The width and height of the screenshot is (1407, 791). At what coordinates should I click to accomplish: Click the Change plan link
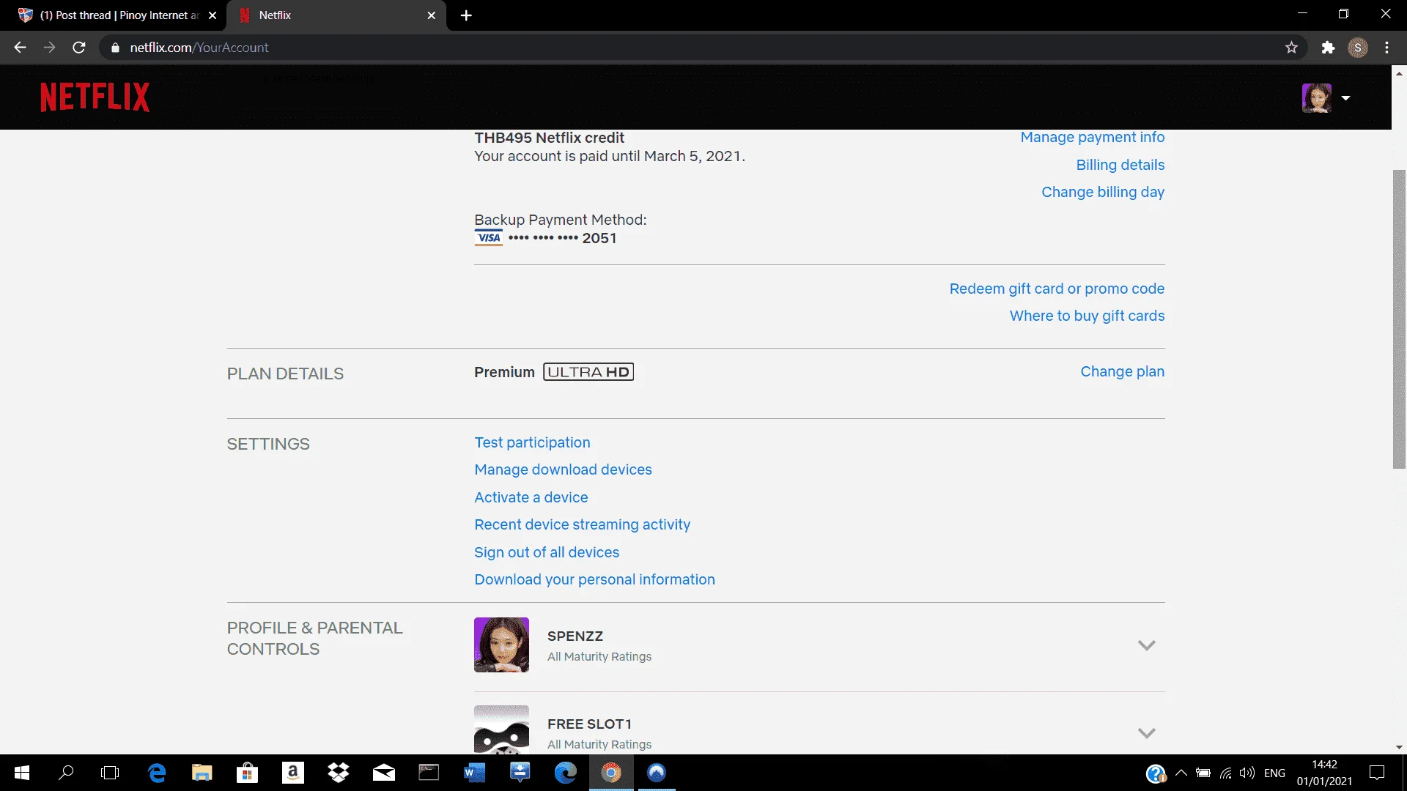point(1122,371)
